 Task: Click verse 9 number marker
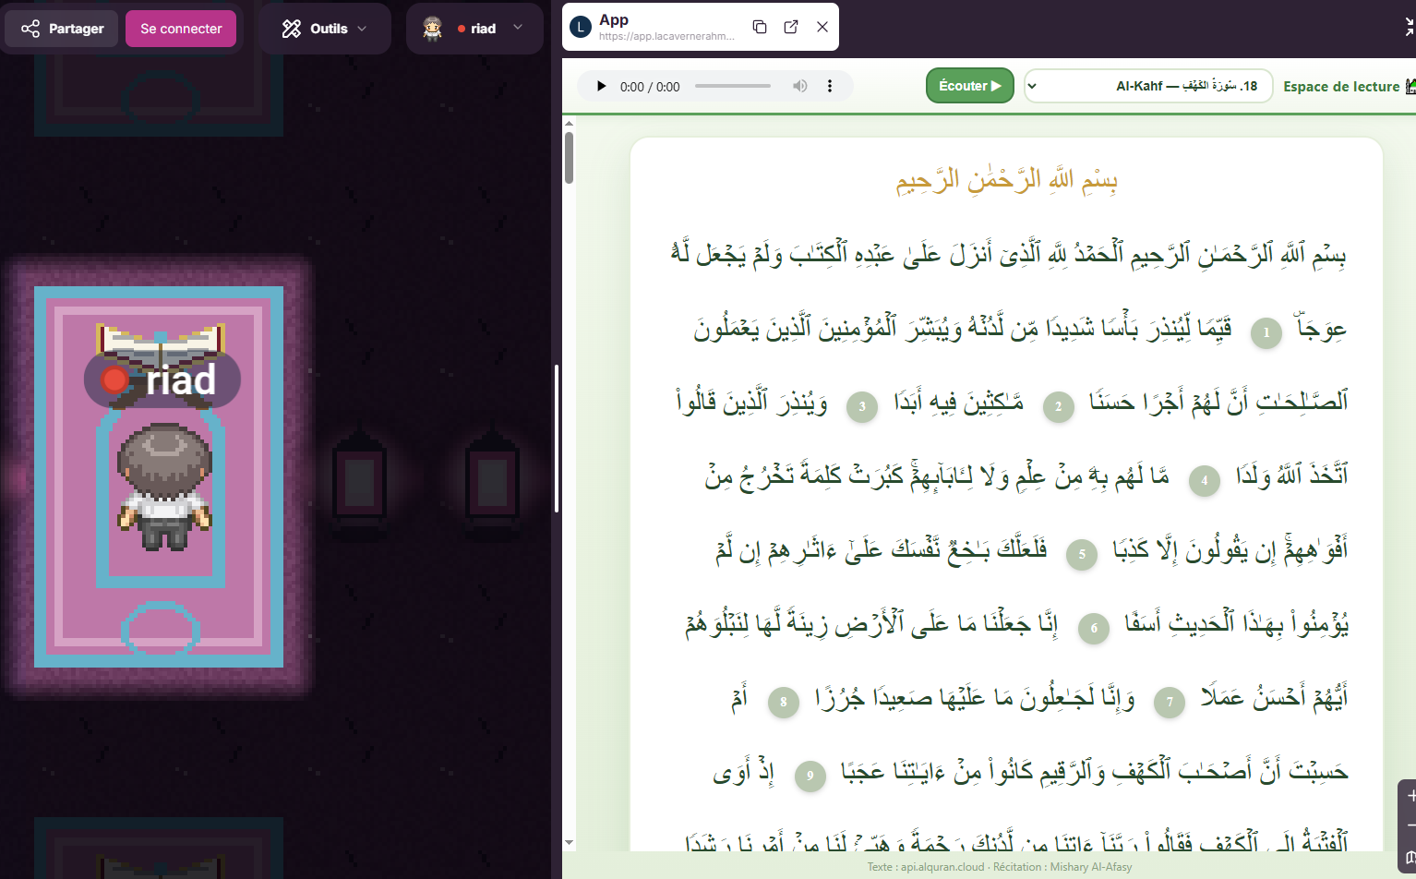pos(810,776)
